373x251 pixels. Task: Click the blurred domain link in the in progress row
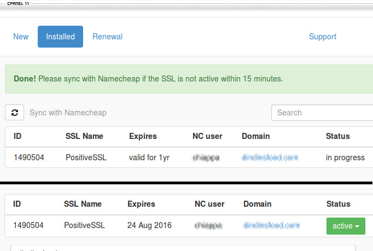tap(270, 157)
